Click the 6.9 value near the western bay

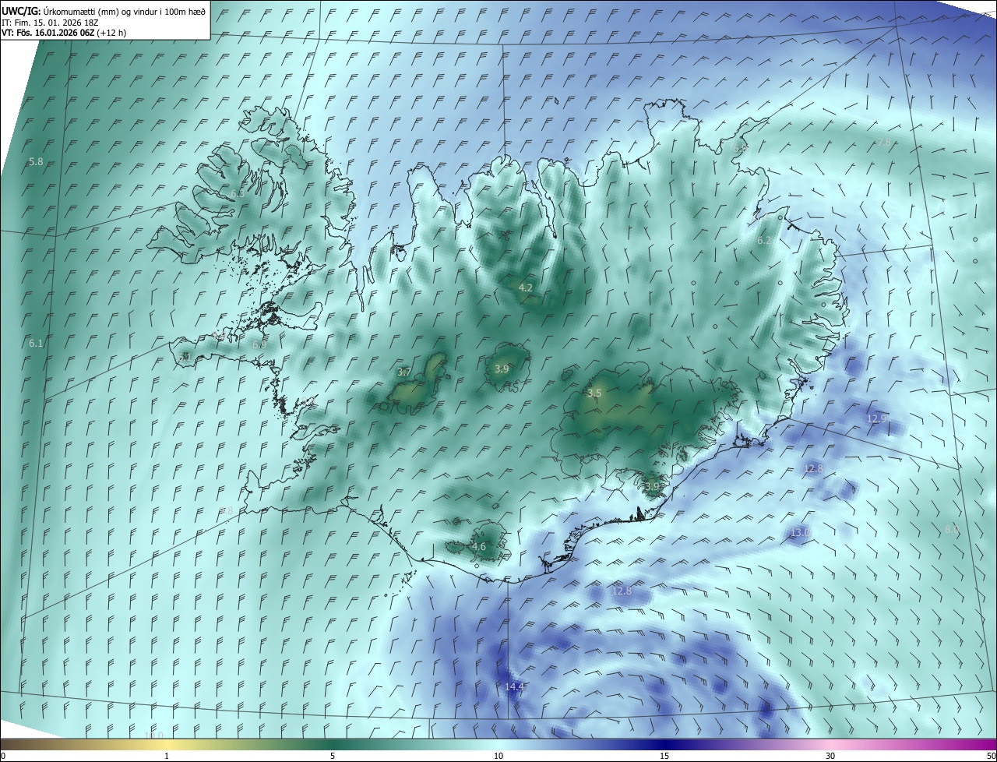coord(259,344)
